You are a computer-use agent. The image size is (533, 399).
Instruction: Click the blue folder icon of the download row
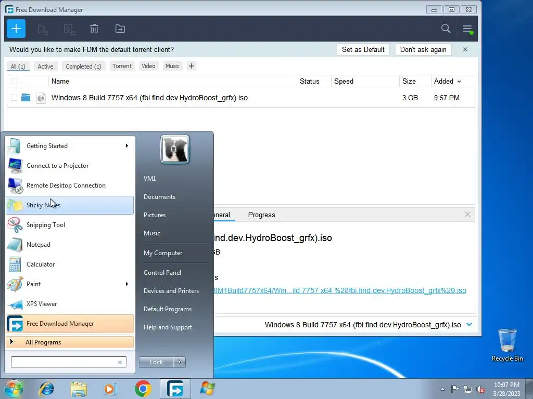26,98
